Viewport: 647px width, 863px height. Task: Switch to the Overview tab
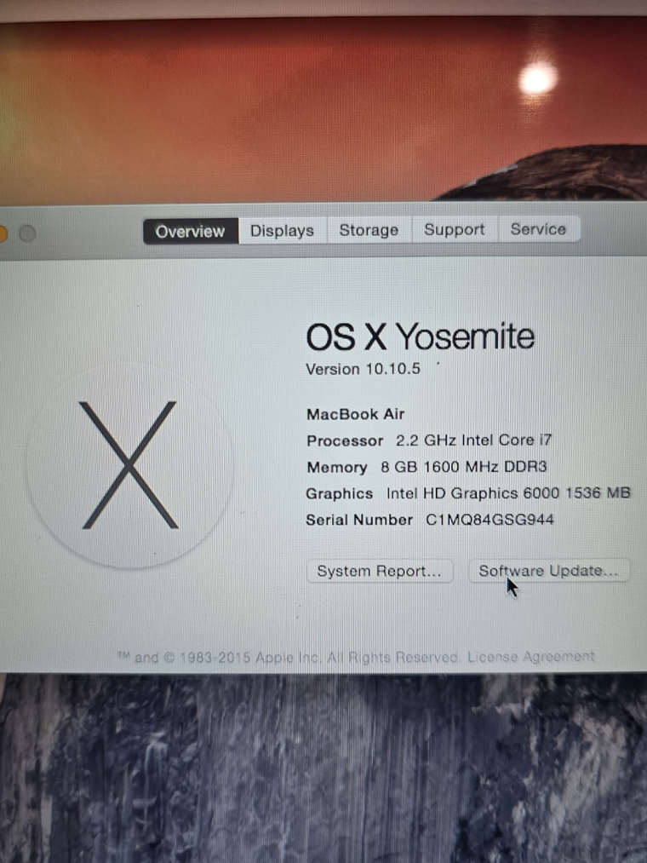[x=191, y=231]
